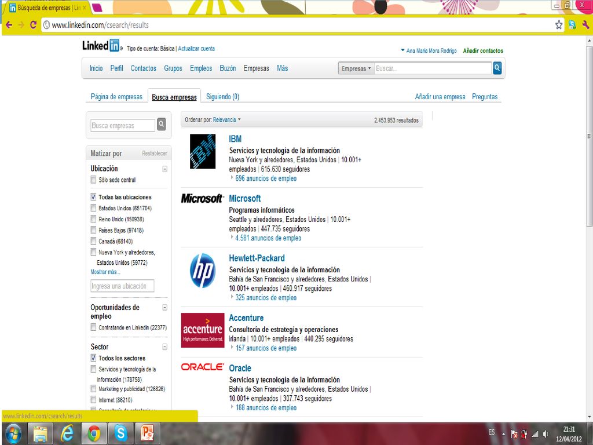Show hidden tray icons arrow
This screenshot has width=593, height=445.
tap(503, 434)
